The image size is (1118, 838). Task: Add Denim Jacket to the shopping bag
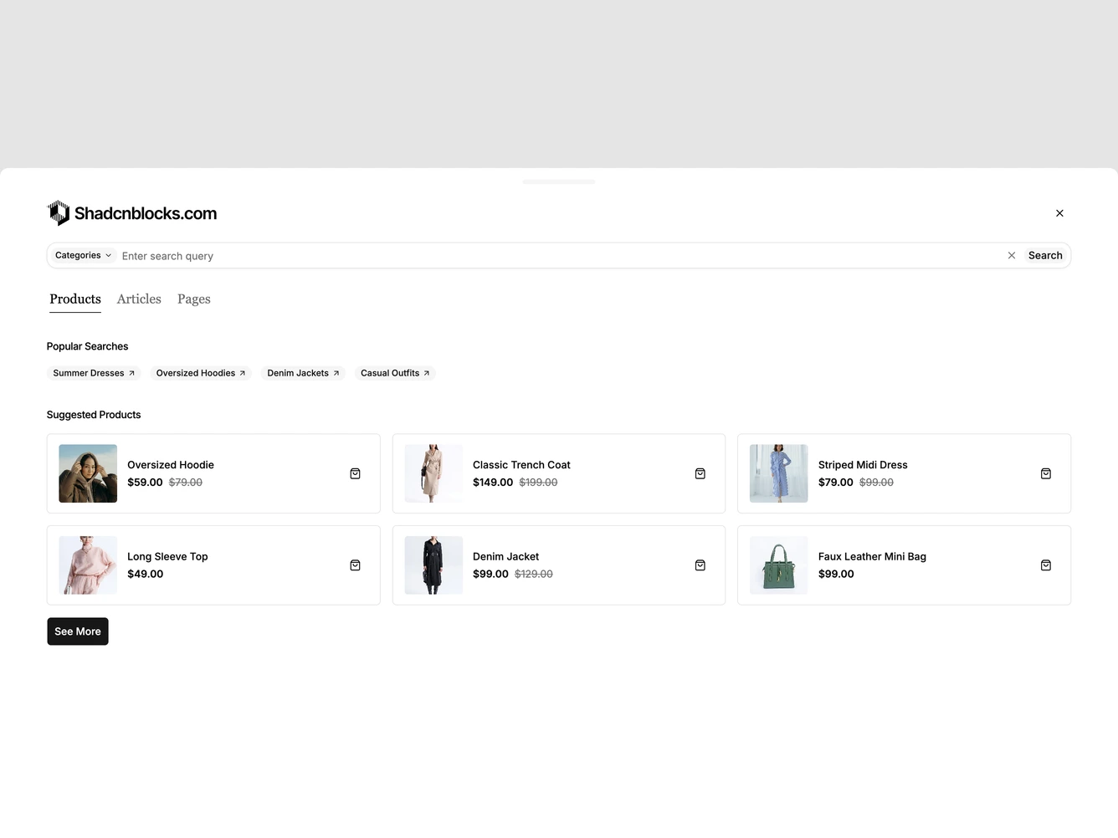pos(700,565)
